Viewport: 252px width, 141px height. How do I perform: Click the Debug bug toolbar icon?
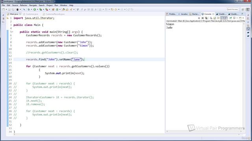coord(29,9)
